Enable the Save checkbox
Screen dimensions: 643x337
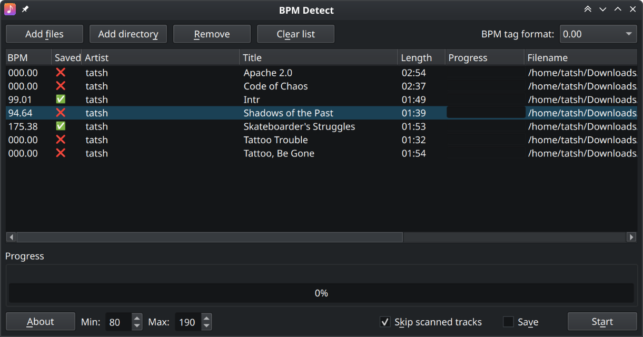[x=508, y=322]
